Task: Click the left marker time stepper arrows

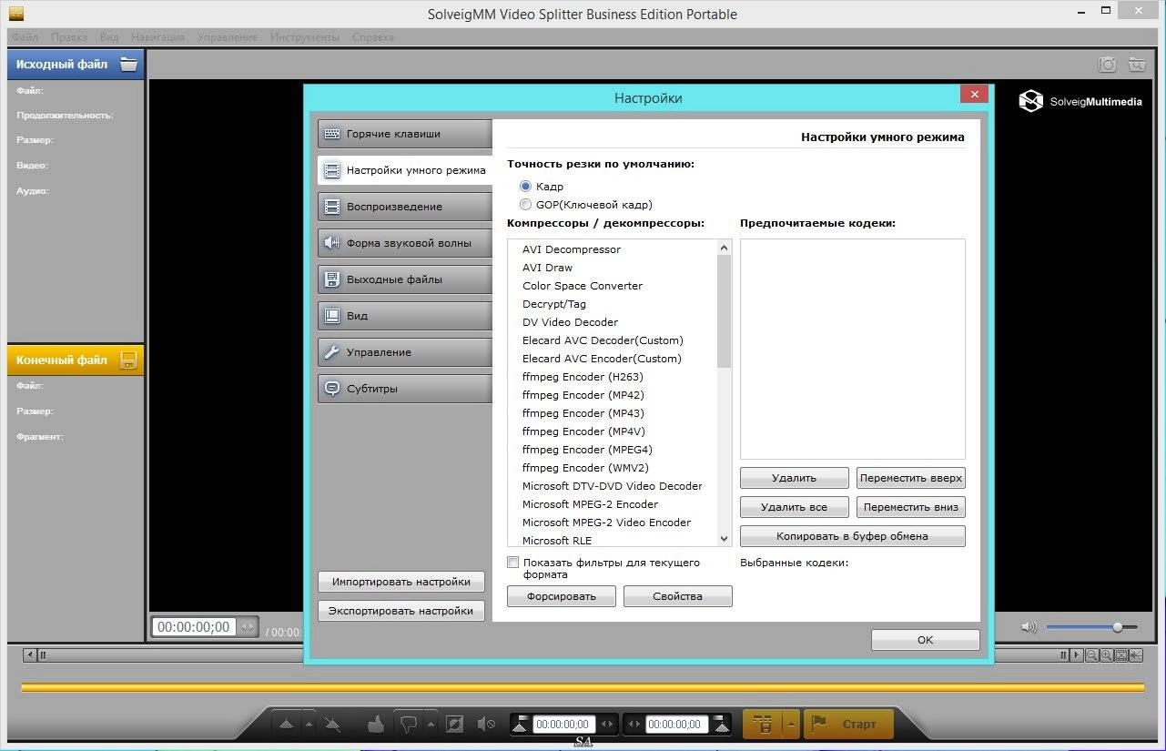Action: (607, 725)
